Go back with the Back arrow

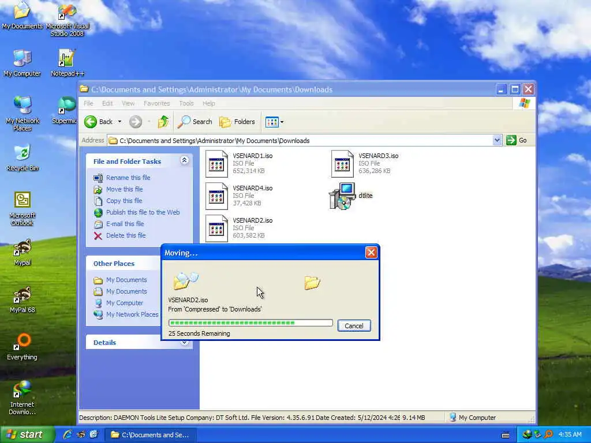[99, 122]
